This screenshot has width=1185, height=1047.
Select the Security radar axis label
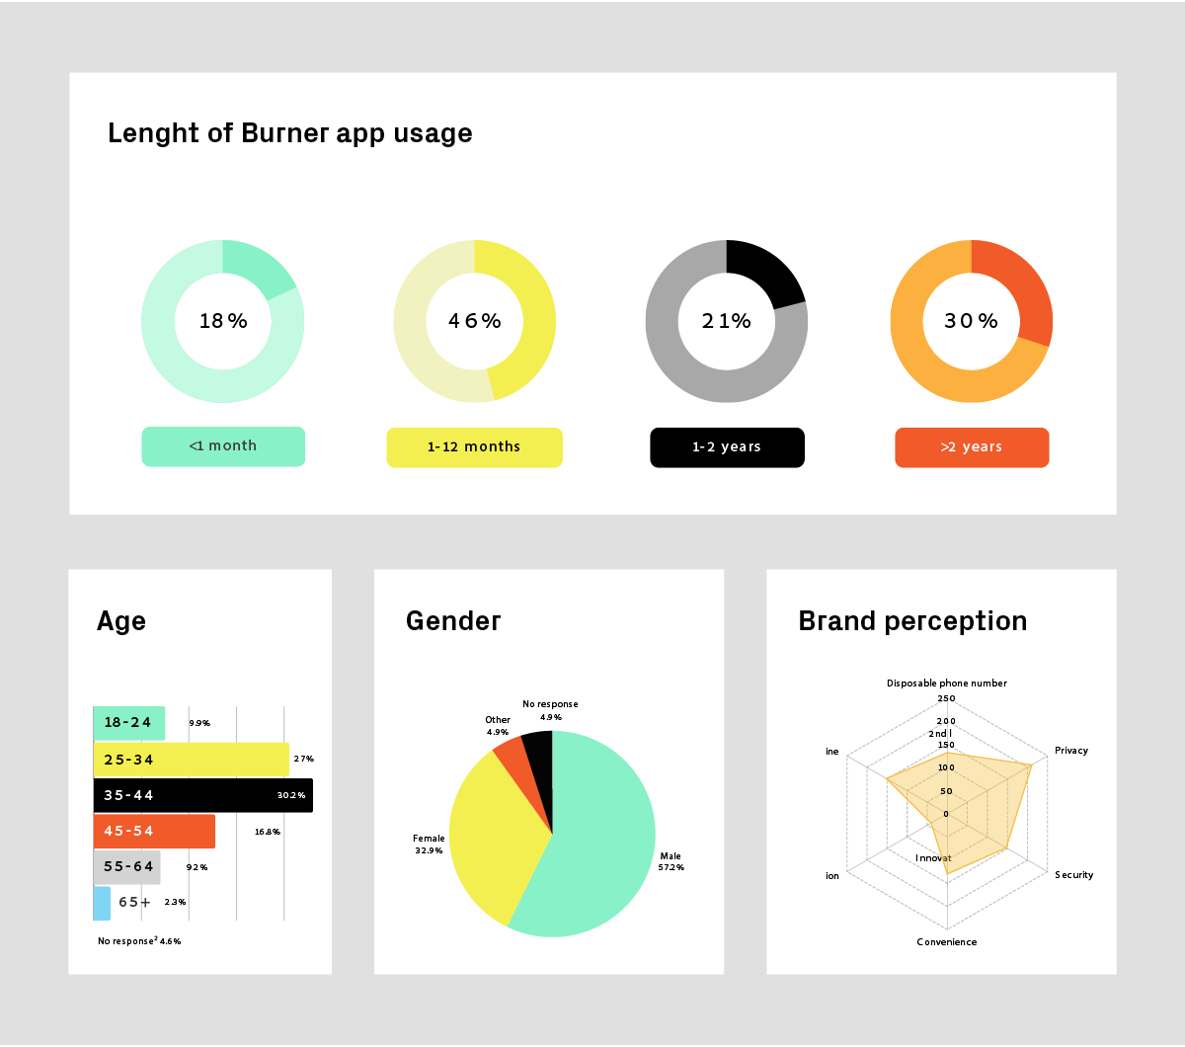1073,875
